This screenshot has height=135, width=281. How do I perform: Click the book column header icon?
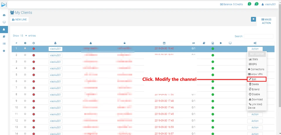204,43
